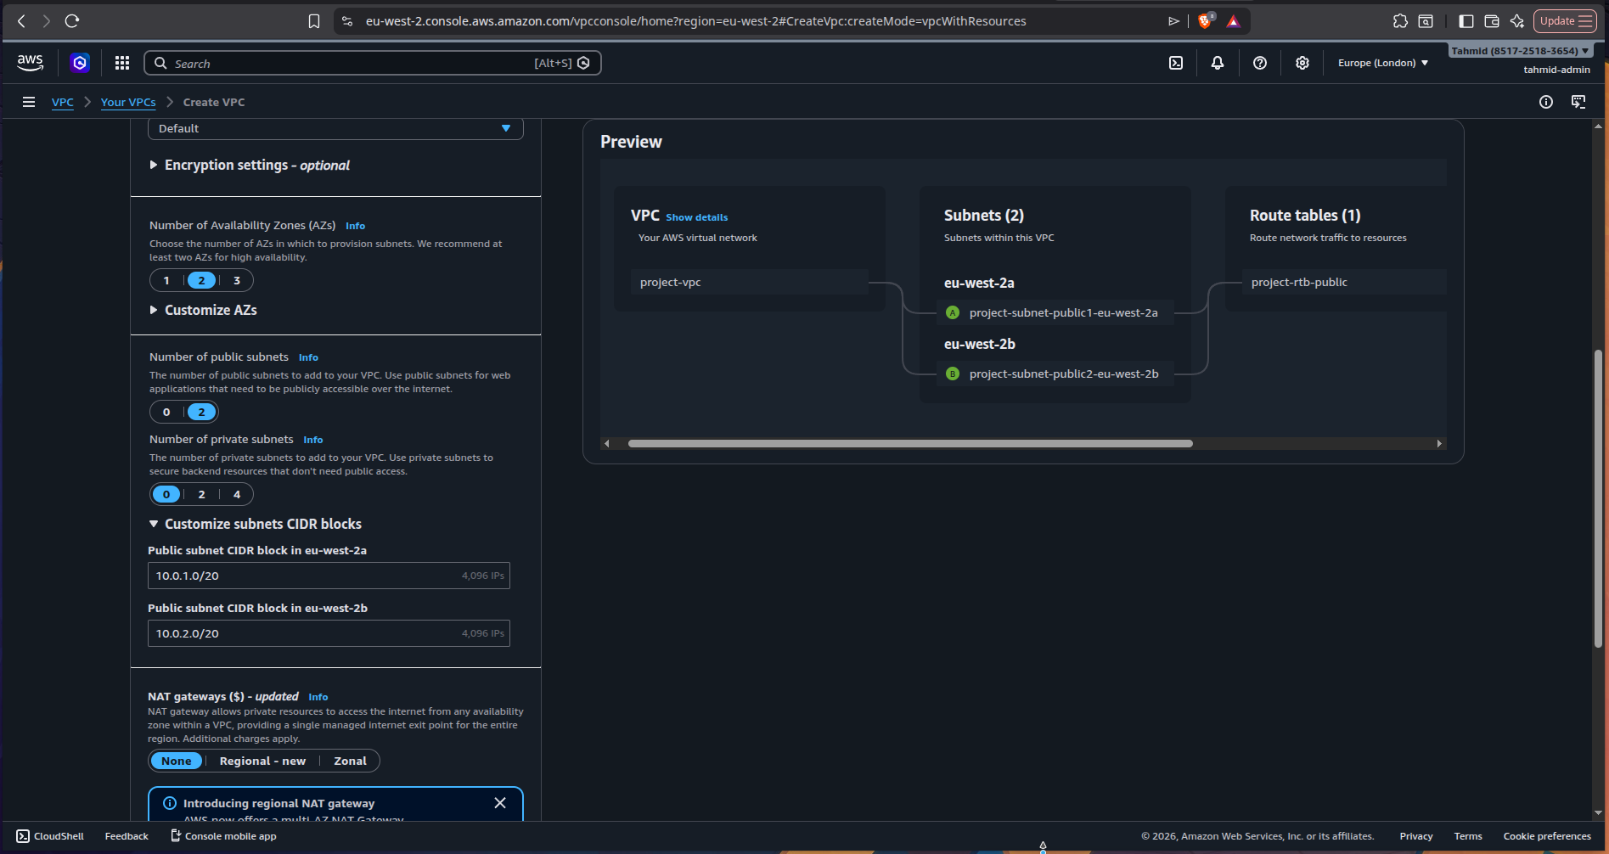1609x854 pixels.
Task: Open Info for private subnets
Action: [313, 440]
